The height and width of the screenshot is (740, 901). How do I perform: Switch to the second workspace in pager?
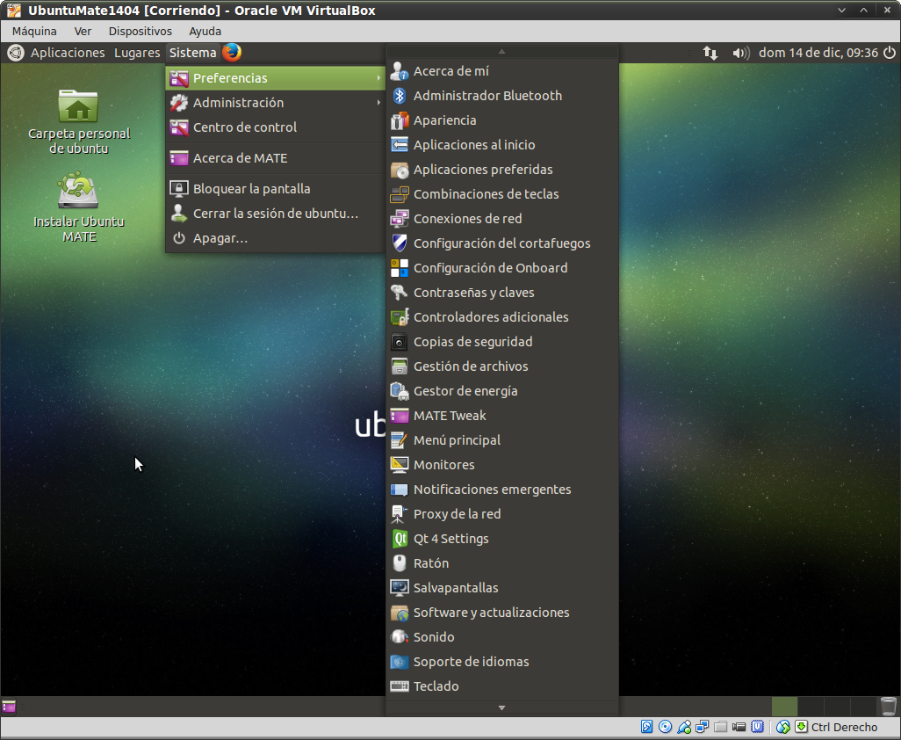click(x=811, y=707)
